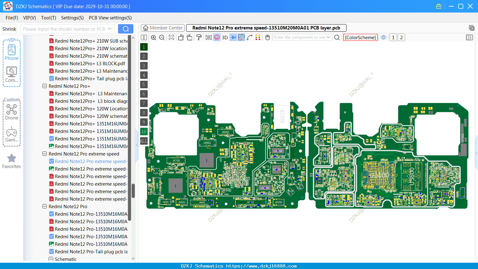Open the colored dots grid tool

coord(258,37)
